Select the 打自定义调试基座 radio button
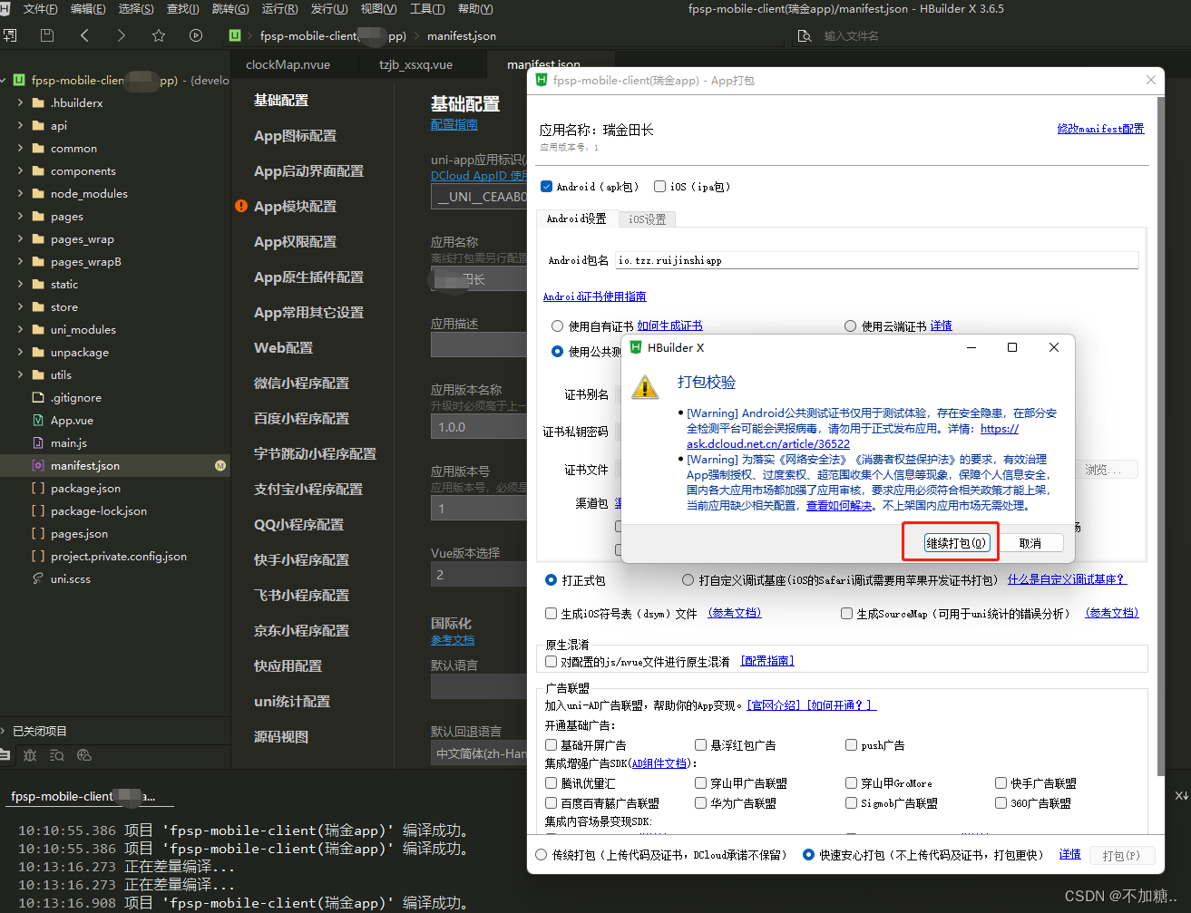 (x=688, y=579)
